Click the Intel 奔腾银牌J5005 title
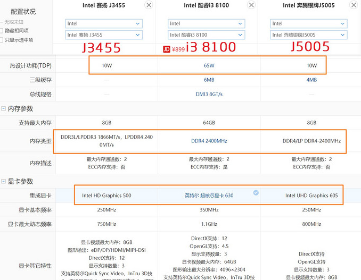The image size is (361, 280). tap(309, 5)
